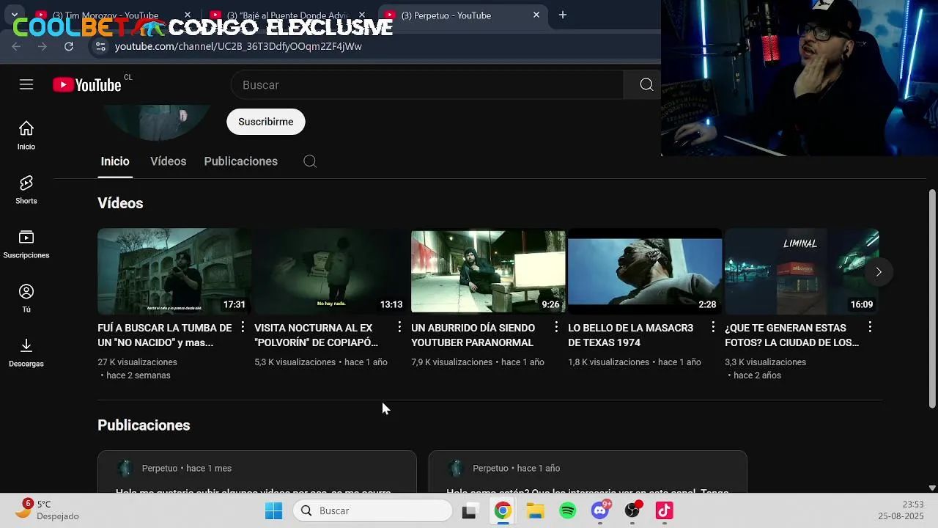Go to Inicio in the sidebar
The image size is (938, 528).
pos(26,136)
